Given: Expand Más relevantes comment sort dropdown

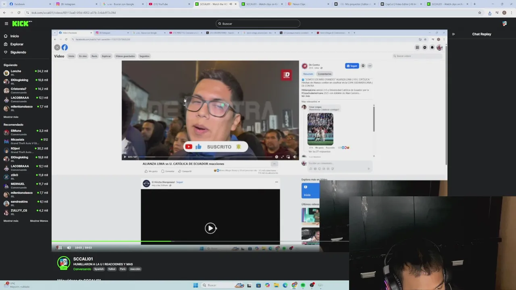Looking at the screenshot, I should point(311,101).
